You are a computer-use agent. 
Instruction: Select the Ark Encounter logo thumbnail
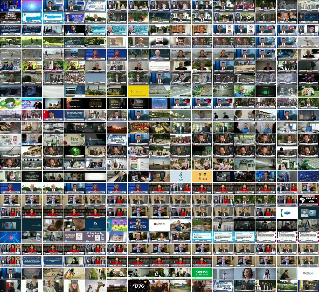pos(117,286)
